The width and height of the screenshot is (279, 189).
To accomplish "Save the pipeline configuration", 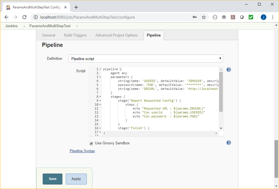I will [x=53, y=179].
